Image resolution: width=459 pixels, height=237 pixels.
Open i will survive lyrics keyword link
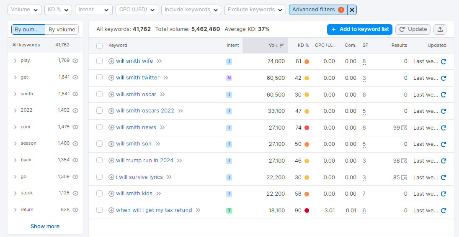pyautogui.click(x=139, y=177)
